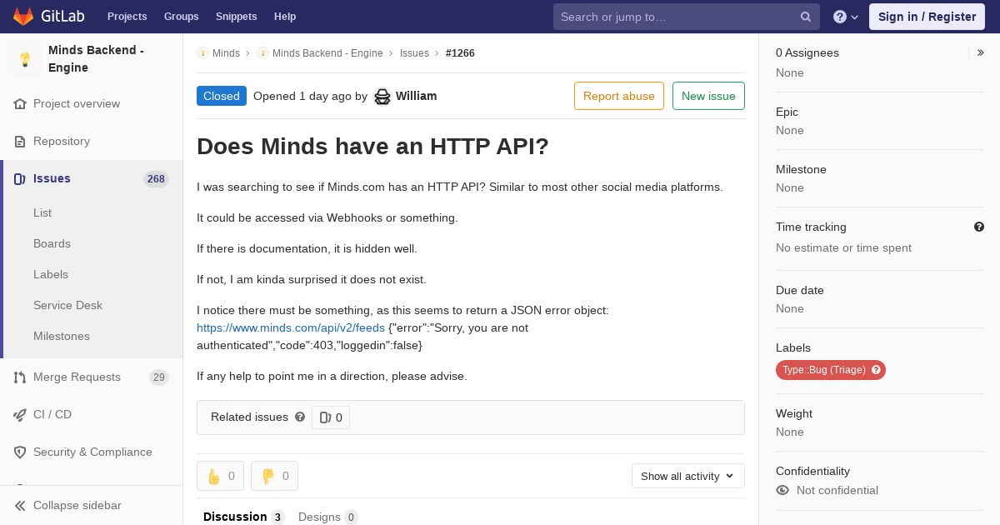Click the thumbs up reaction

[x=220, y=476]
